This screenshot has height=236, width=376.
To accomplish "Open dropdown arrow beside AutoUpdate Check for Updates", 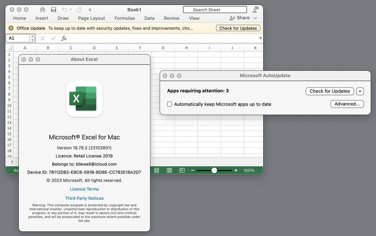I will (x=360, y=91).
